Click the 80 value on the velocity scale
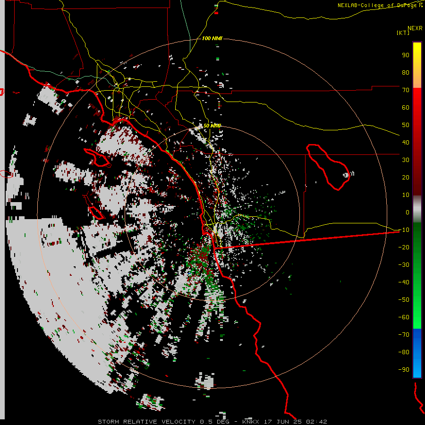The height and width of the screenshot is (425, 425). pyautogui.click(x=406, y=73)
